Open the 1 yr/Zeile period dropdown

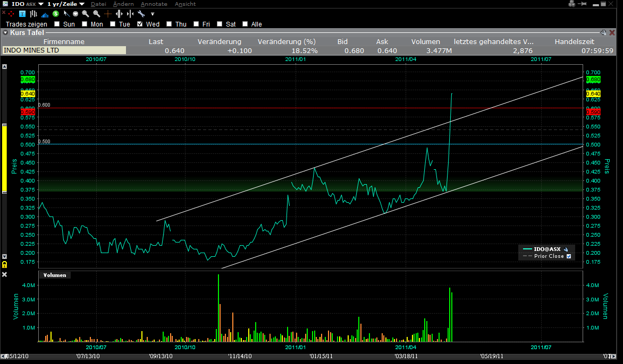click(x=82, y=4)
